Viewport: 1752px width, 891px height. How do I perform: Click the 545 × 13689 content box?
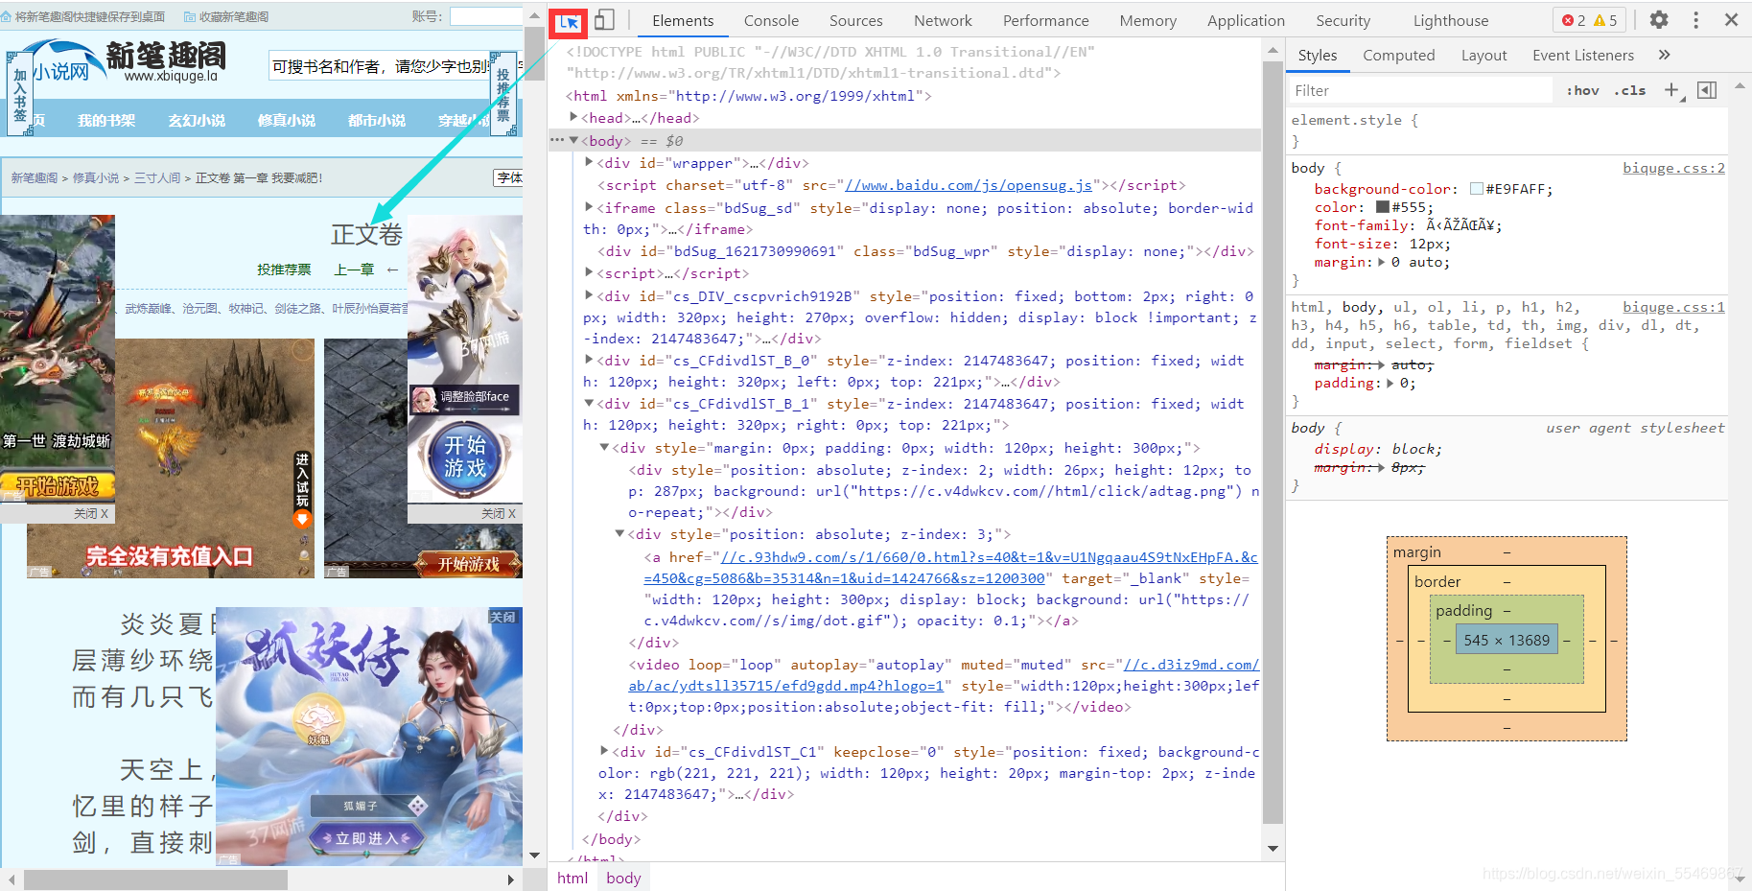coord(1507,641)
